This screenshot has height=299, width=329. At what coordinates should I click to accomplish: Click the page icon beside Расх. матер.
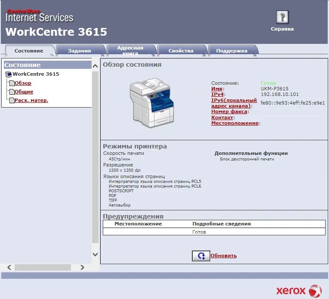point(12,101)
